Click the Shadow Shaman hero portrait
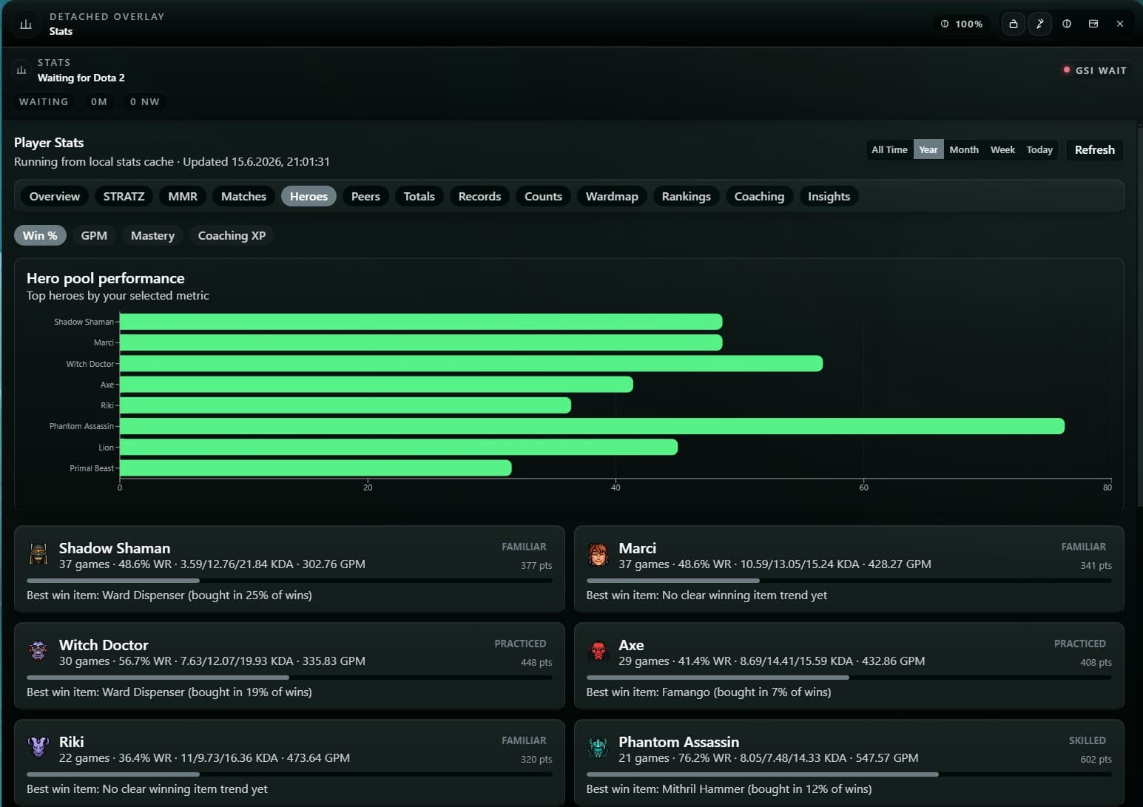1143x807 pixels. coord(38,554)
